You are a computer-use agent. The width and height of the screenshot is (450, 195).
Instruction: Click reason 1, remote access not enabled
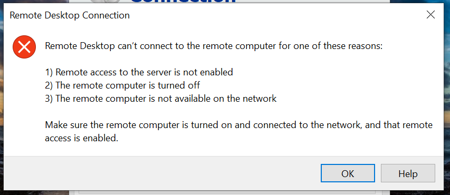click(139, 72)
